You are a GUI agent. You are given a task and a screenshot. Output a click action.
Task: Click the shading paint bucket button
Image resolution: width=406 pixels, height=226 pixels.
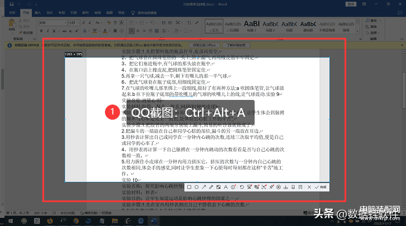[x=176, y=31]
